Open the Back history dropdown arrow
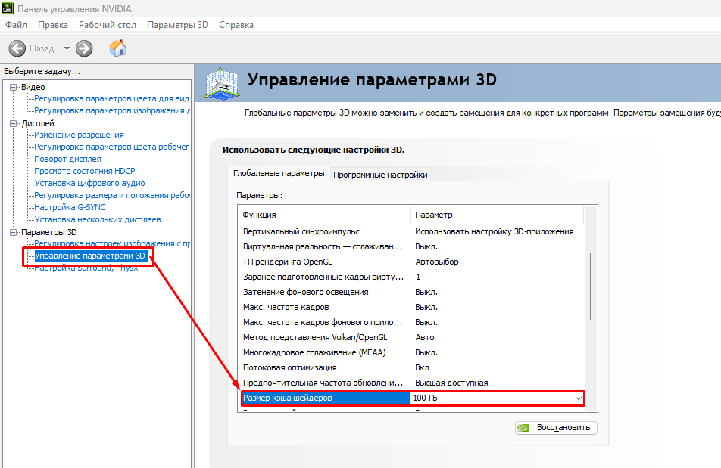This screenshot has height=468, width=721. coord(67,48)
